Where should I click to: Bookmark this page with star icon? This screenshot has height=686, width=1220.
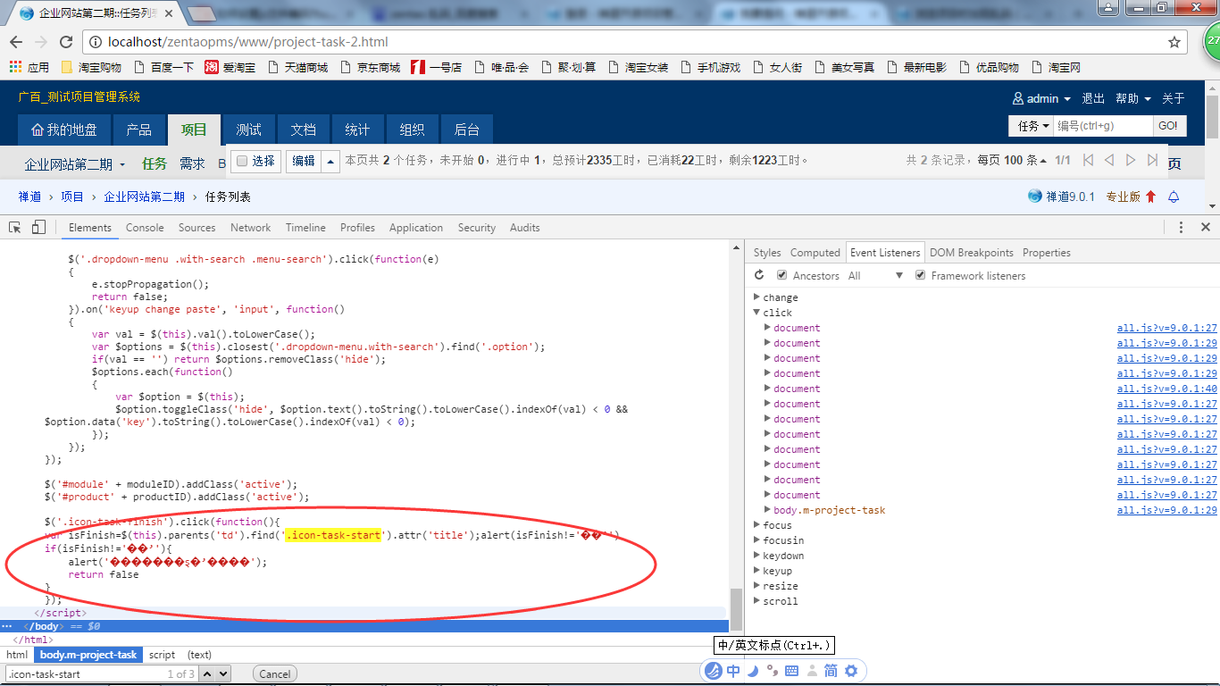[1174, 42]
